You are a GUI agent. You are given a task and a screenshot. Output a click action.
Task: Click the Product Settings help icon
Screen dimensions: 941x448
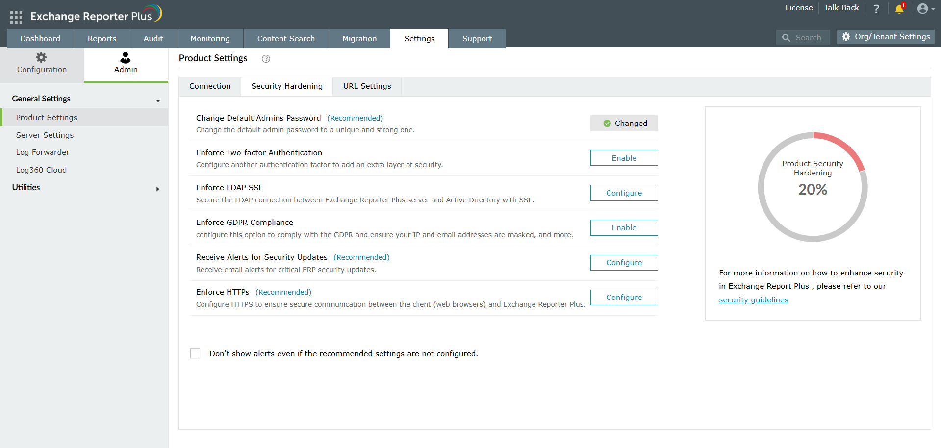(266, 59)
